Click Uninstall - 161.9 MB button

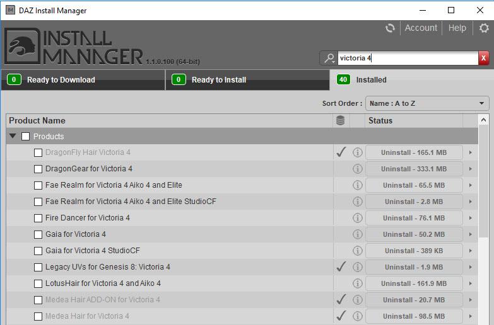414,283
